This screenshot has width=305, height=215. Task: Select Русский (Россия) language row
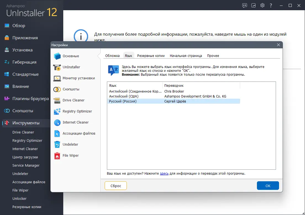[x=173, y=101]
